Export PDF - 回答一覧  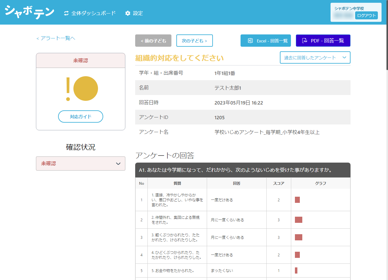323,41
